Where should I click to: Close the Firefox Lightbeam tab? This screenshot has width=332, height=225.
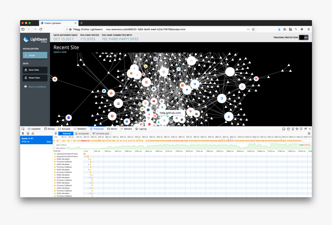(x=75, y=23)
